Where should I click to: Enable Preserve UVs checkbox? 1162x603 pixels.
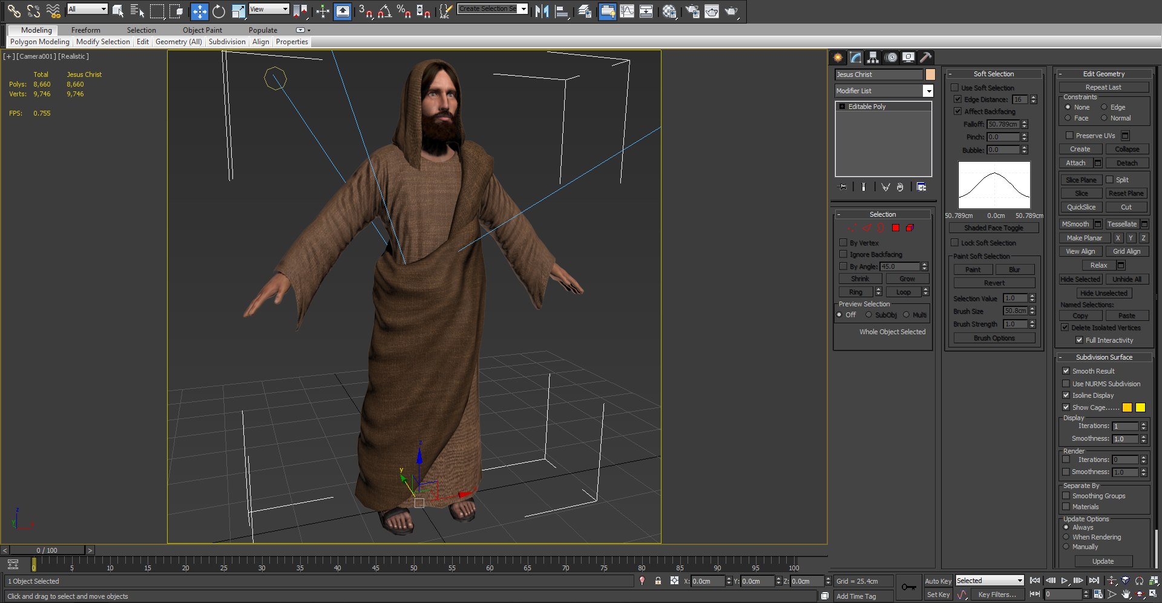pyautogui.click(x=1069, y=136)
